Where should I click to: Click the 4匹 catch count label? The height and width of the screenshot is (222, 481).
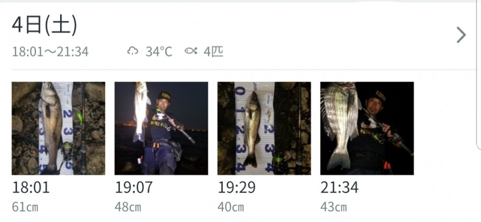click(213, 52)
